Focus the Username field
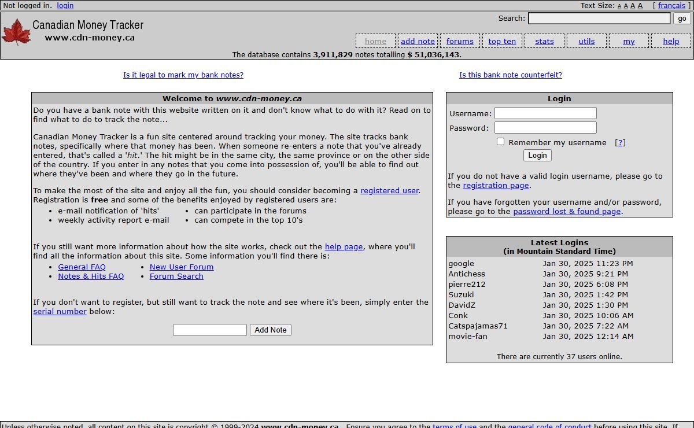Image resolution: width=694 pixels, height=428 pixels. pos(545,113)
